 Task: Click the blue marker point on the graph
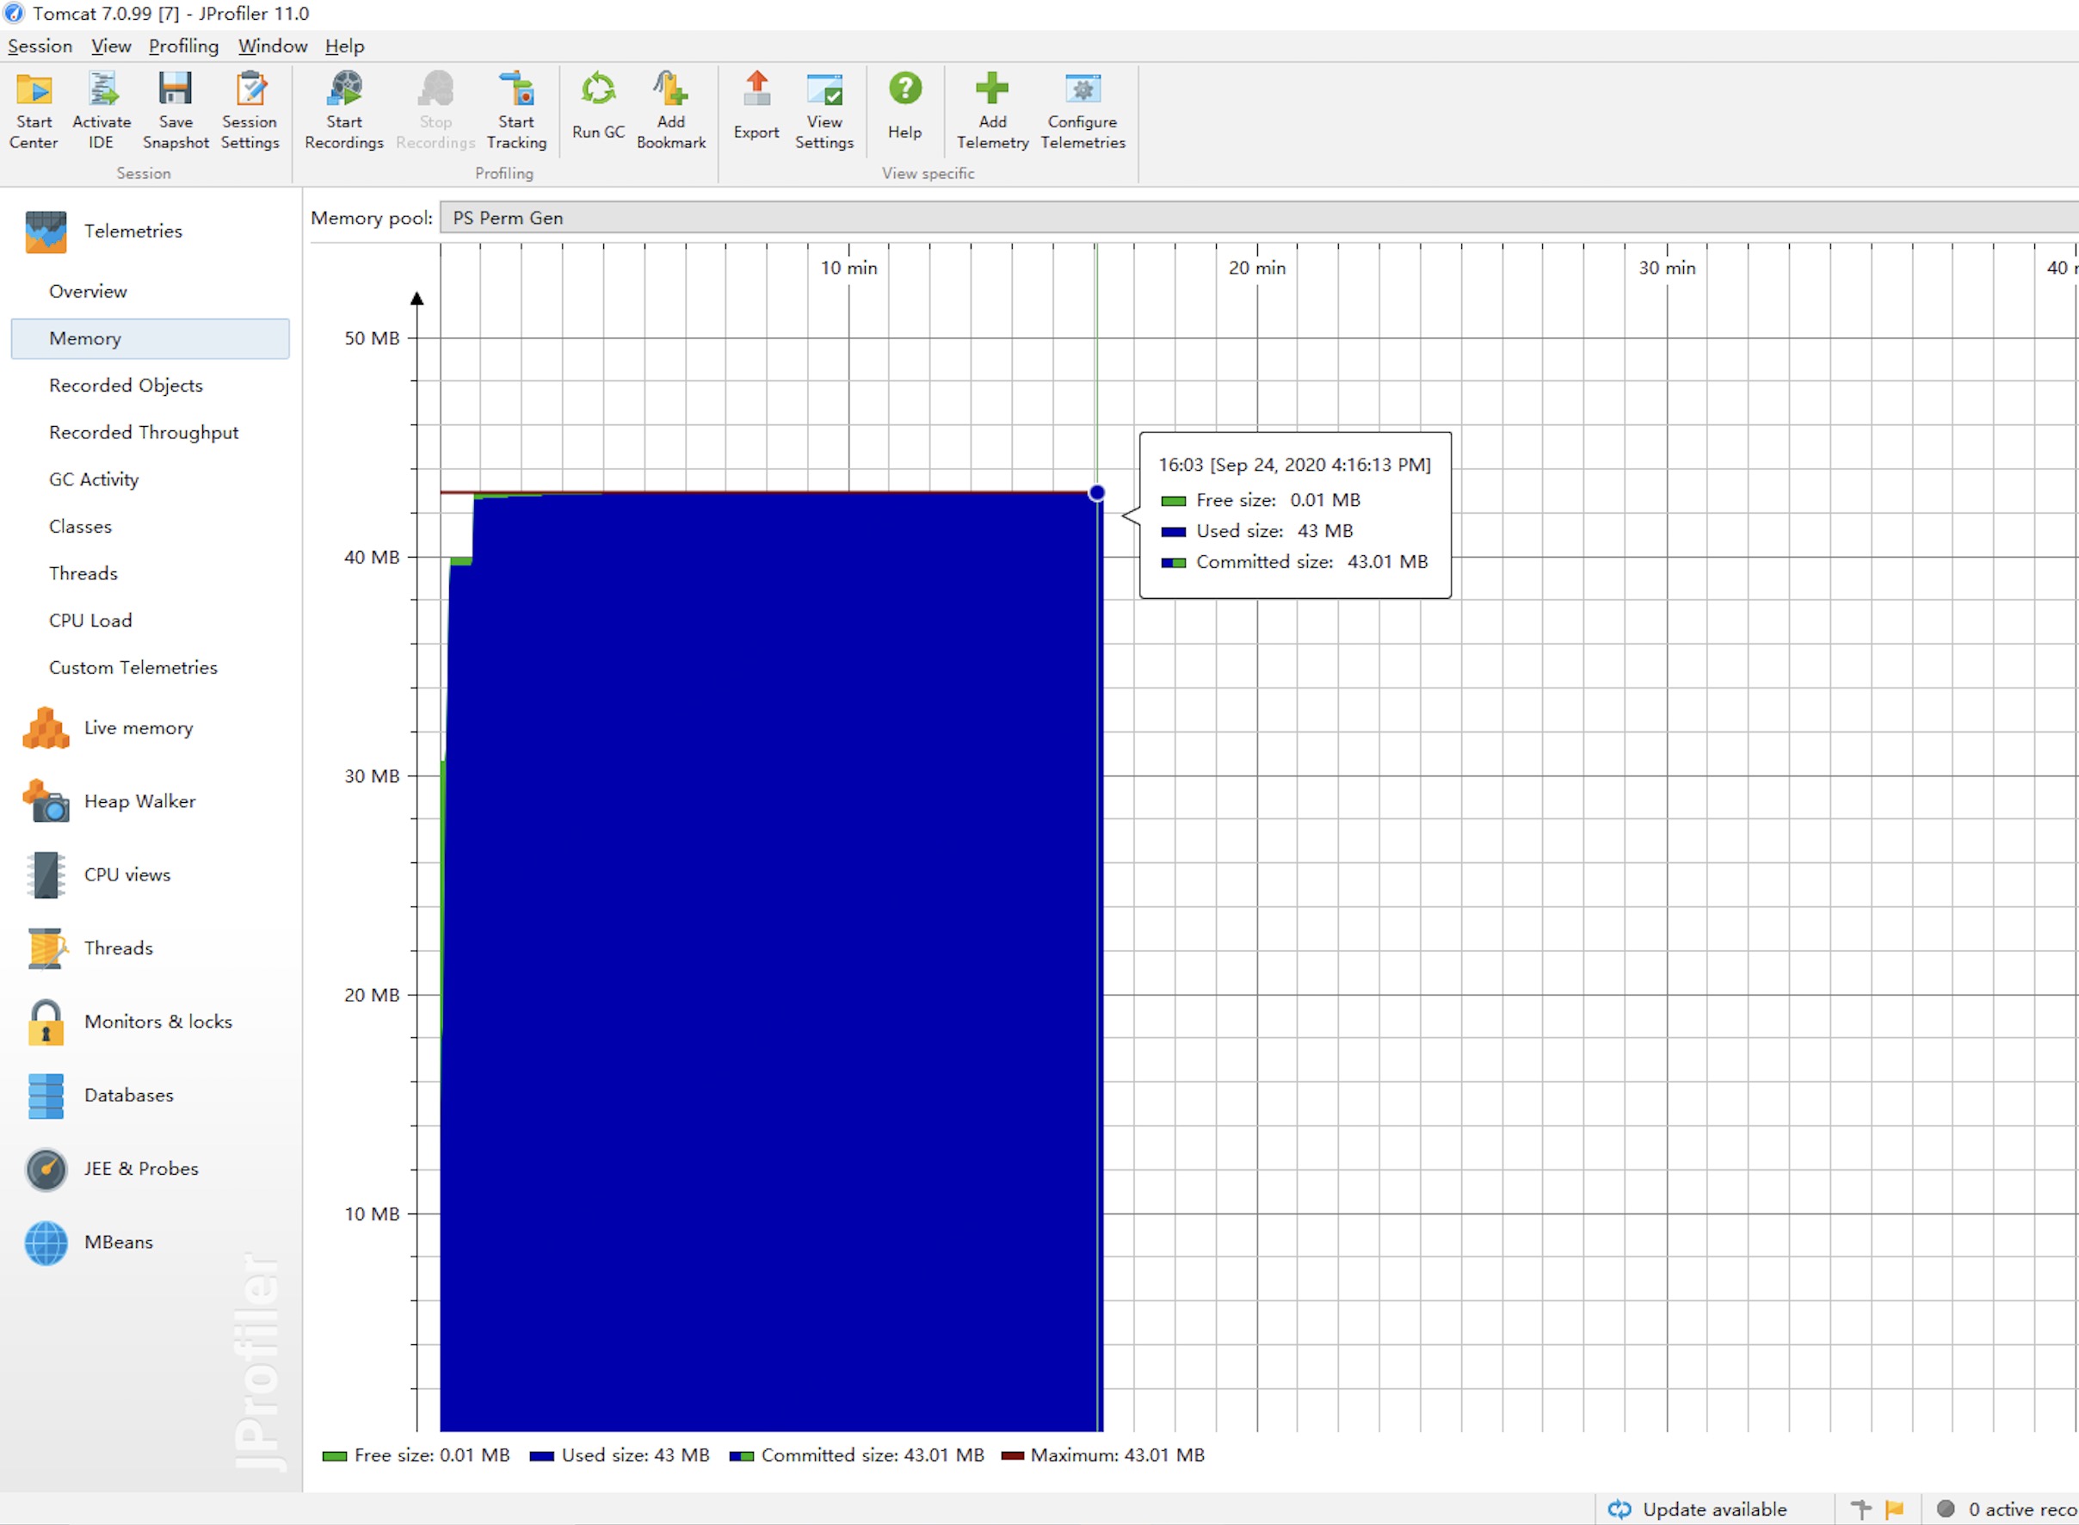pyautogui.click(x=1096, y=493)
